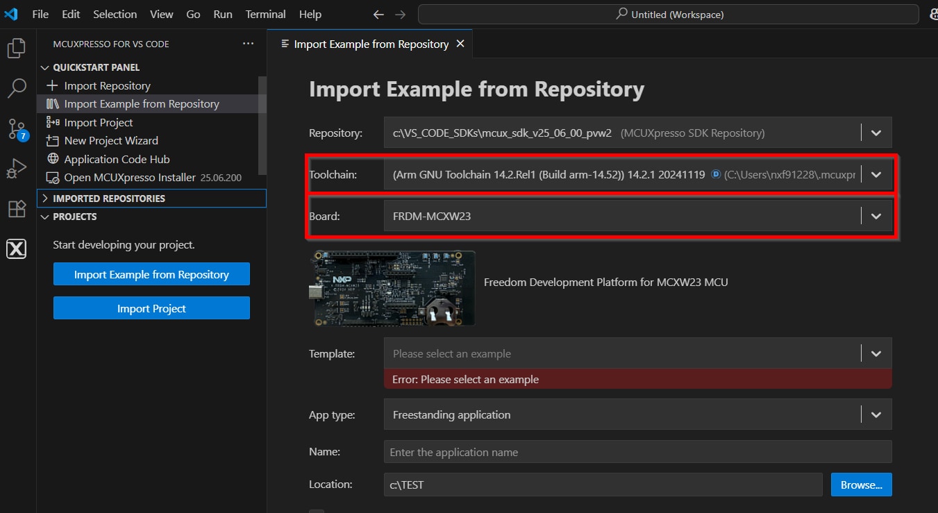Screen dimensions: 938x513
Task: Close the Import Example from Repository tab
Action: 460,44
